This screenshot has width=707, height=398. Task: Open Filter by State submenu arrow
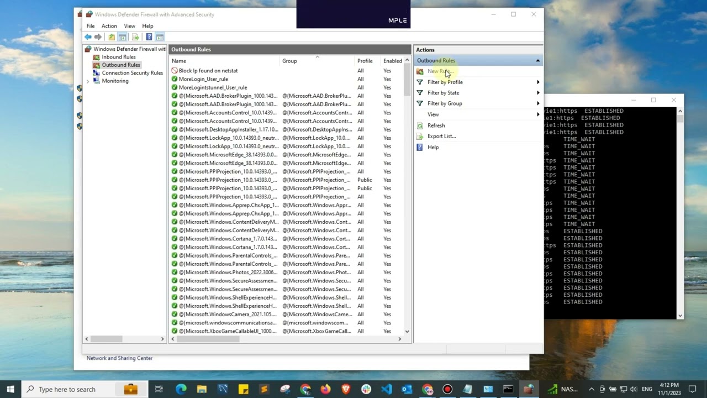pos(538,93)
